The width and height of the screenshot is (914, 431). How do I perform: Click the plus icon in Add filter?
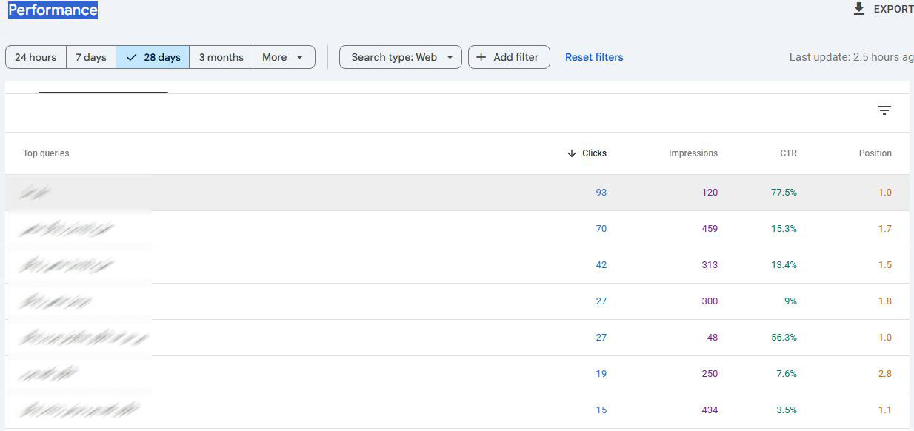[481, 57]
